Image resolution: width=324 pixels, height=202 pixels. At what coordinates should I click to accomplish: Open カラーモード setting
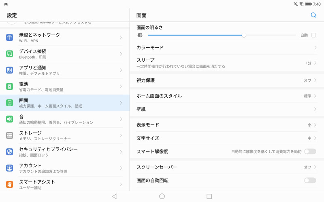coord(227,48)
